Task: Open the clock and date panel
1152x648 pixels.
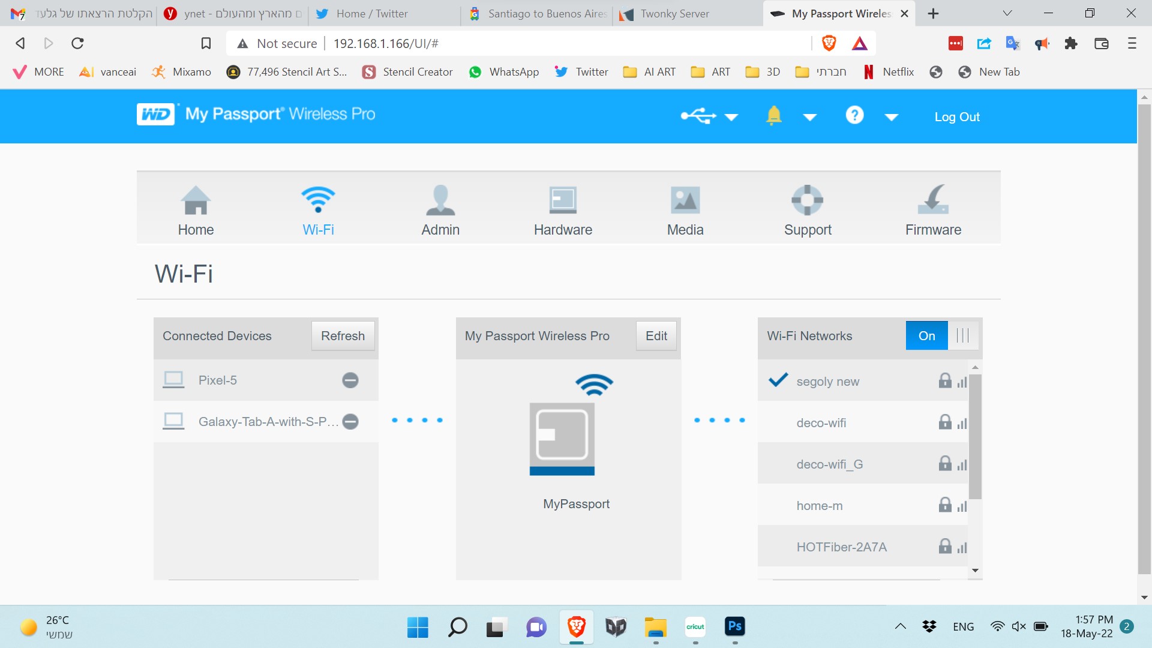Action: coord(1087,626)
